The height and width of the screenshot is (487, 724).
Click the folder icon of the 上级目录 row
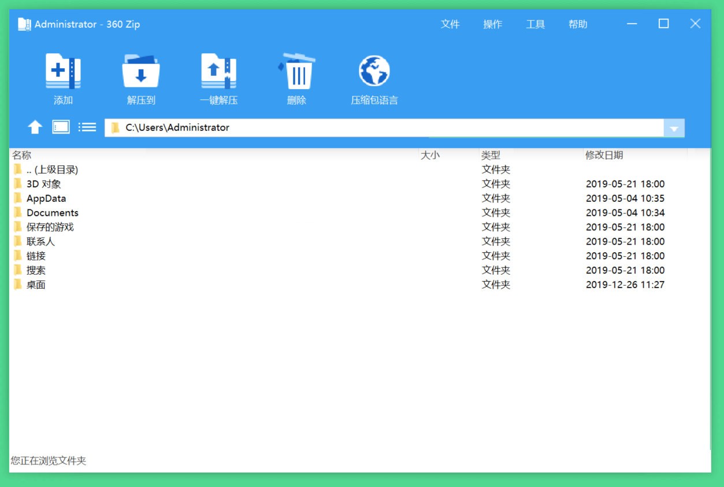click(17, 169)
